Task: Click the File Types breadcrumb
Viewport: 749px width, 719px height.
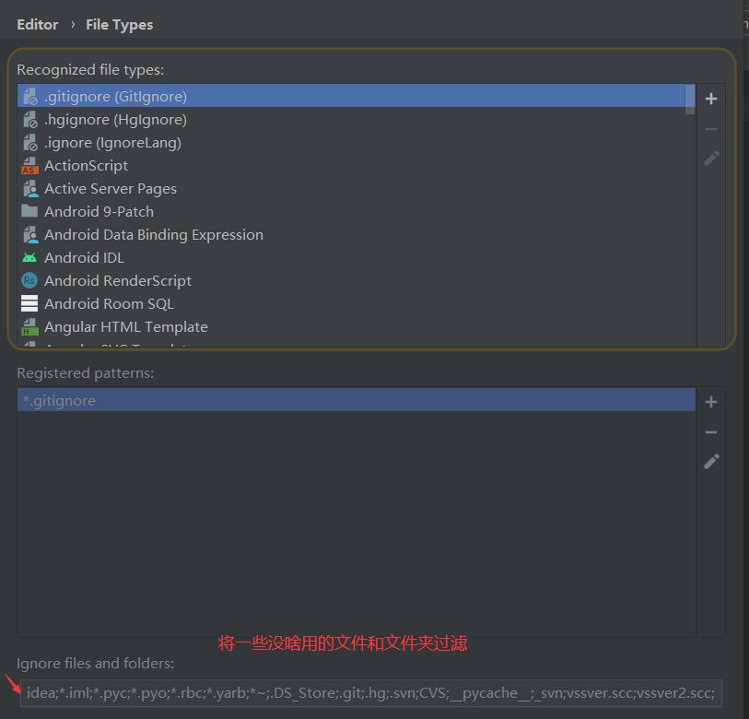Action: (120, 25)
